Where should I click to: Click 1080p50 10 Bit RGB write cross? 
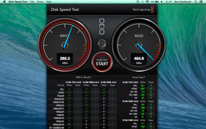coord(86,121)
